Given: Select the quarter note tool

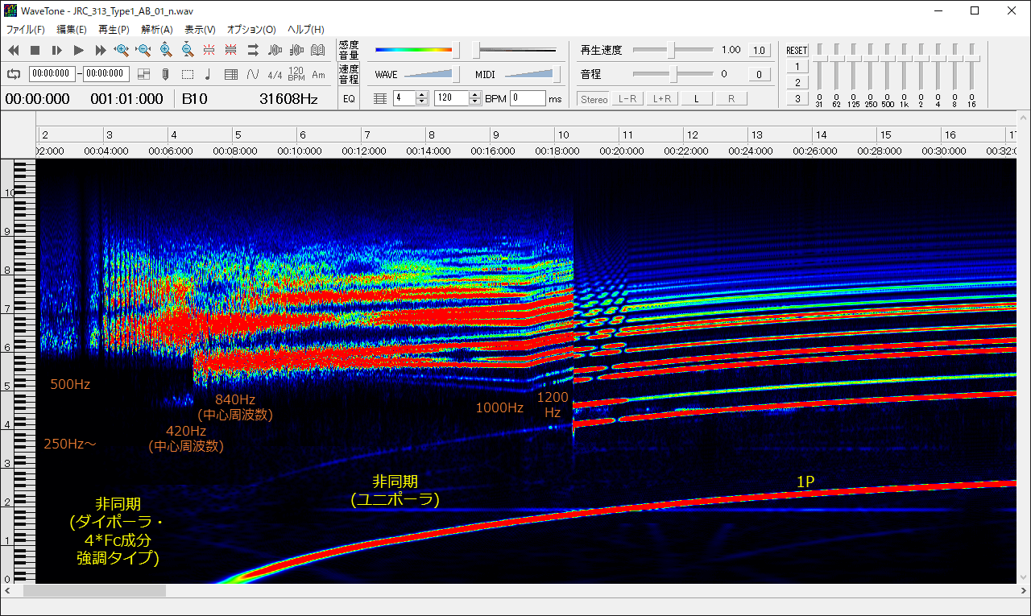Looking at the screenshot, I should [209, 74].
